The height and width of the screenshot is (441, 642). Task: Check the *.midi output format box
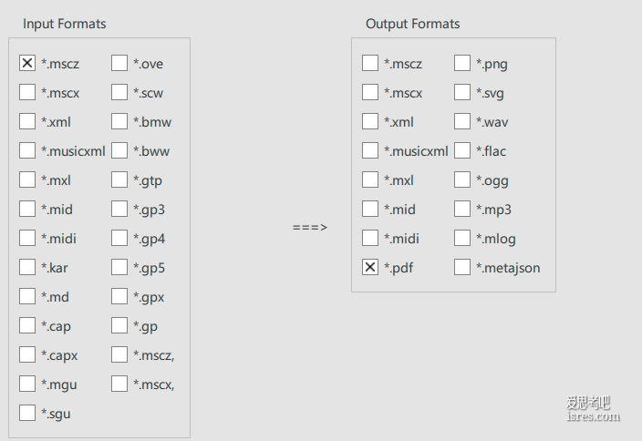pyautogui.click(x=369, y=238)
